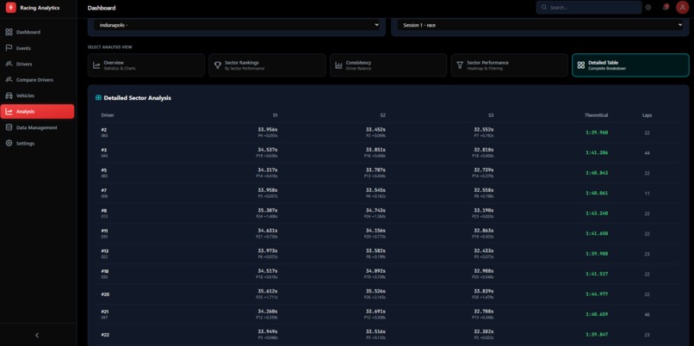Open the Session 1 - race dropdown
The image size is (694, 346).
pyautogui.click(x=540, y=25)
